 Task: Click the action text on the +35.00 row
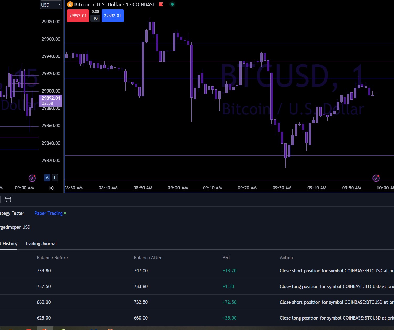tap(337, 318)
